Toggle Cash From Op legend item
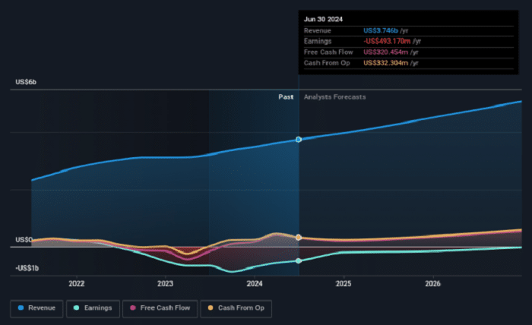The height and width of the screenshot is (325, 532). [x=236, y=308]
